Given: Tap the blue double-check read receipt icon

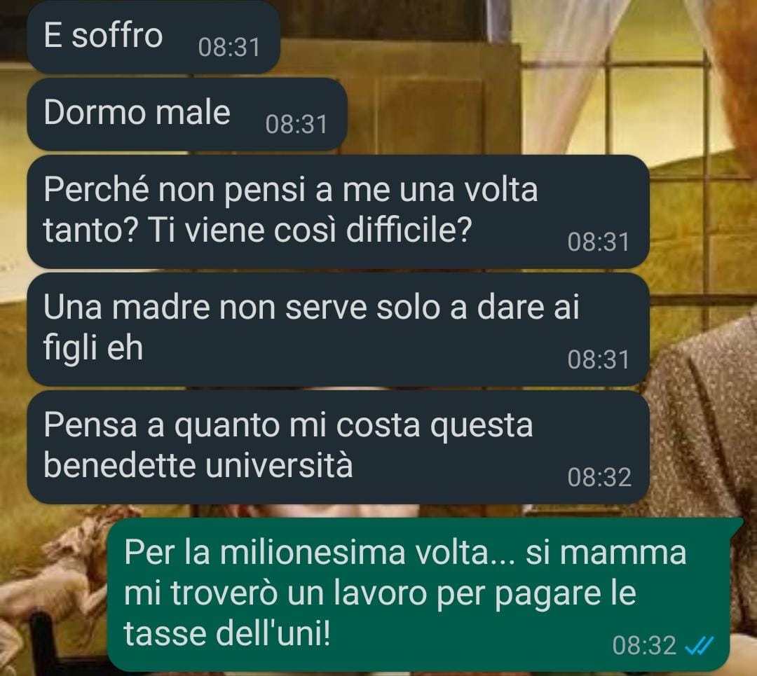Looking at the screenshot, I should (699, 646).
